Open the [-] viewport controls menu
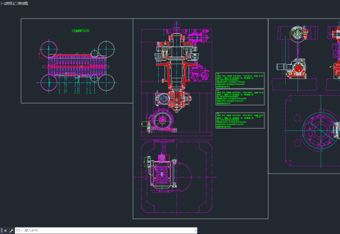The image size is (340, 234). [x=2, y=3]
